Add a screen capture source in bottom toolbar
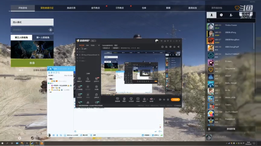261x146 pixels. [117, 99]
